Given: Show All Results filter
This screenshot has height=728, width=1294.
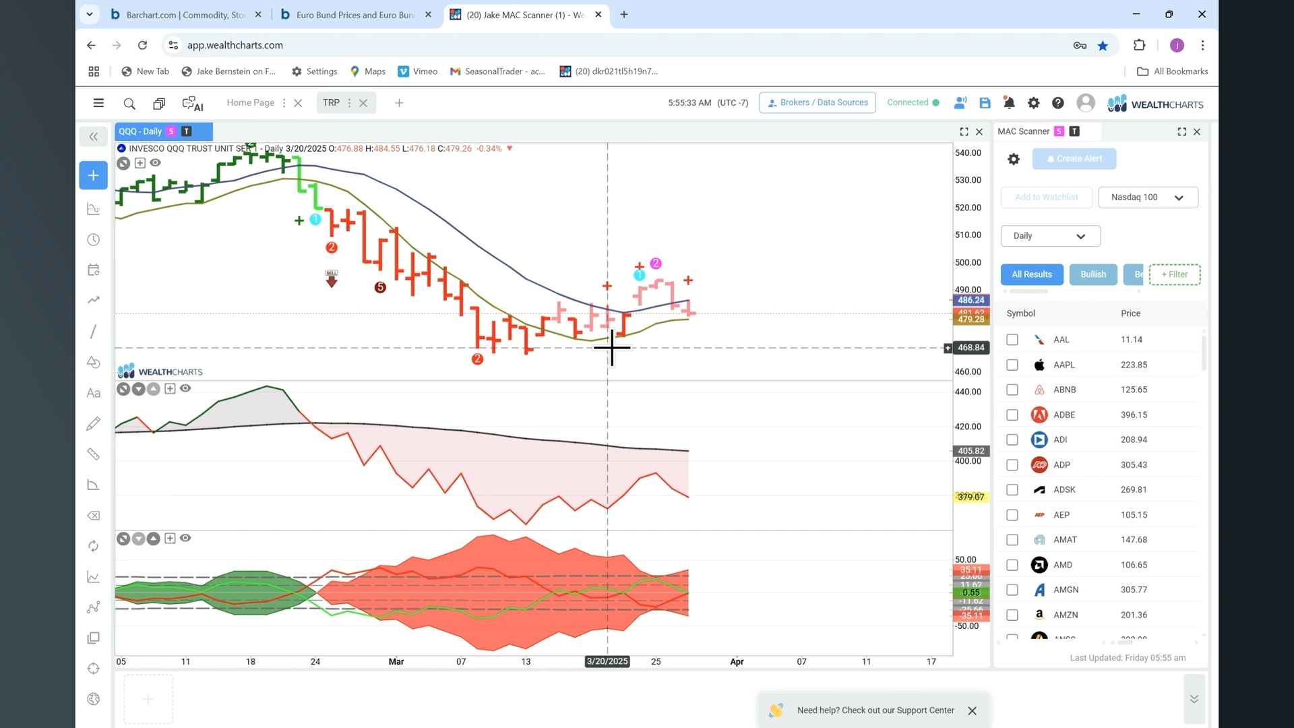Looking at the screenshot, I should click(x=1032, y=274).
